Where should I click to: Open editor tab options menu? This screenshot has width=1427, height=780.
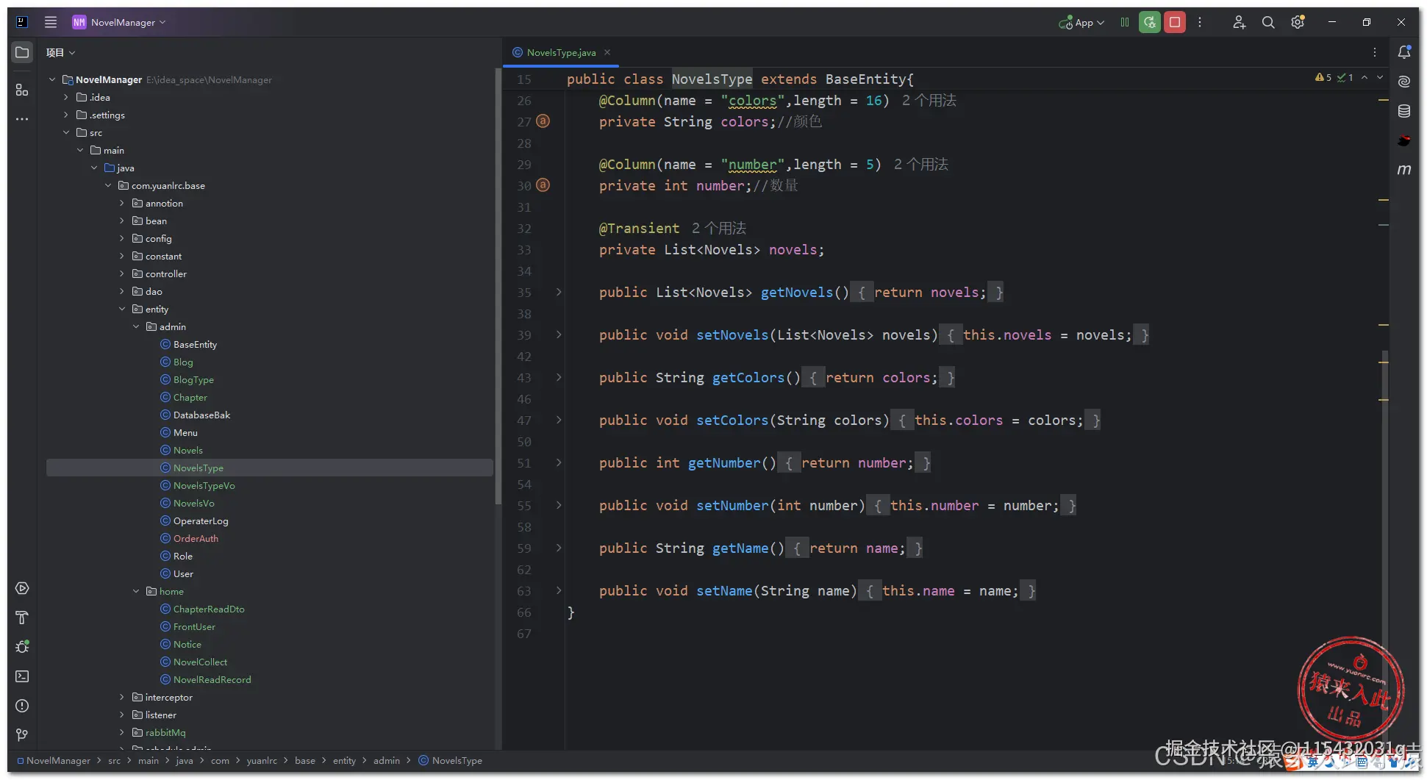point(1375,52)
